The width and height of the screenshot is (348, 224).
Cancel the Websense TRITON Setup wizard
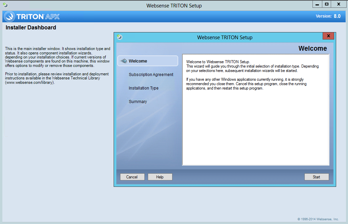tap(132, 177)
